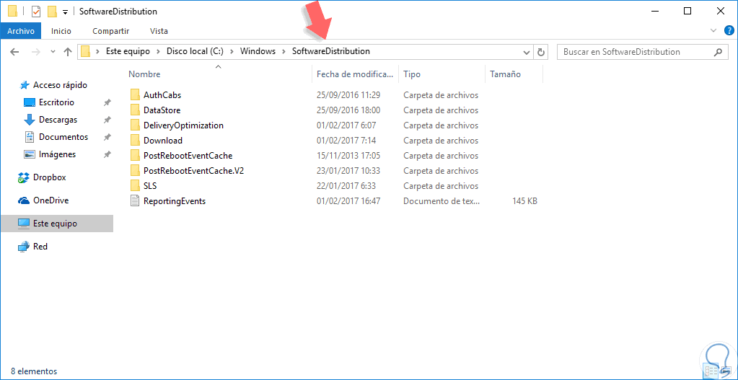Go up one level with up arrow
Viewport: 738px width, 380px height.
pos(68,52)
